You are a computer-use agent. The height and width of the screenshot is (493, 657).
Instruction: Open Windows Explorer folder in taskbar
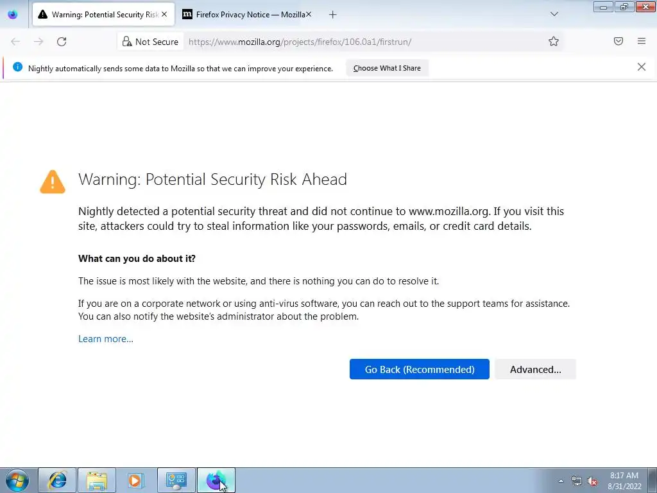point(97,480)
